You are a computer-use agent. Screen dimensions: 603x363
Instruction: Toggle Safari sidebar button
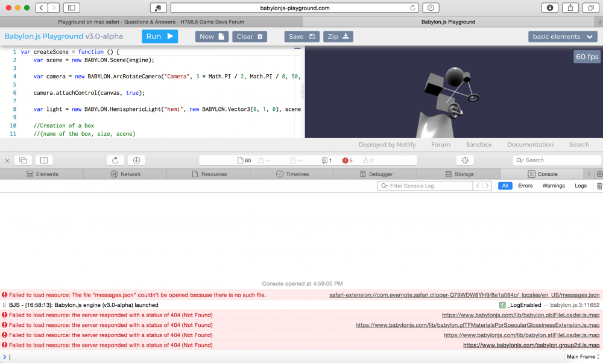[71, 8]
